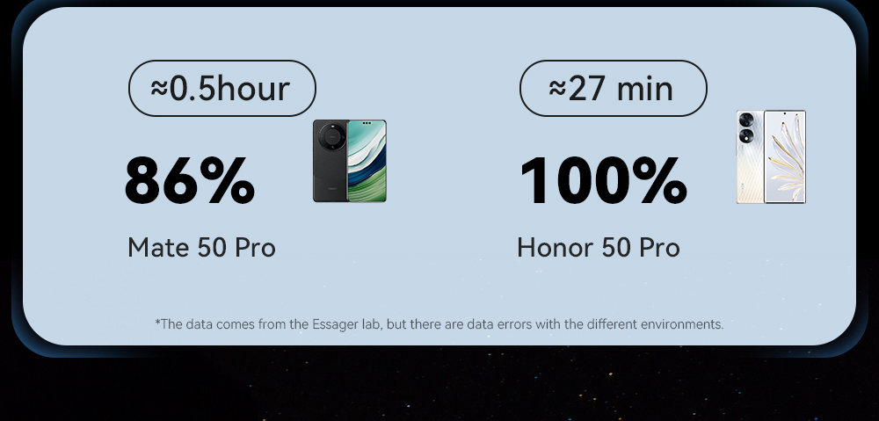Viewport: 879px width, 421px height.
Task: Click the dual-ring camera on the Honor phone
Action: coord(747,128)
